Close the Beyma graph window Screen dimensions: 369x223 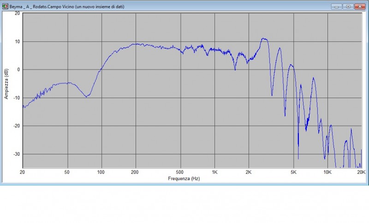click(360, 6)
